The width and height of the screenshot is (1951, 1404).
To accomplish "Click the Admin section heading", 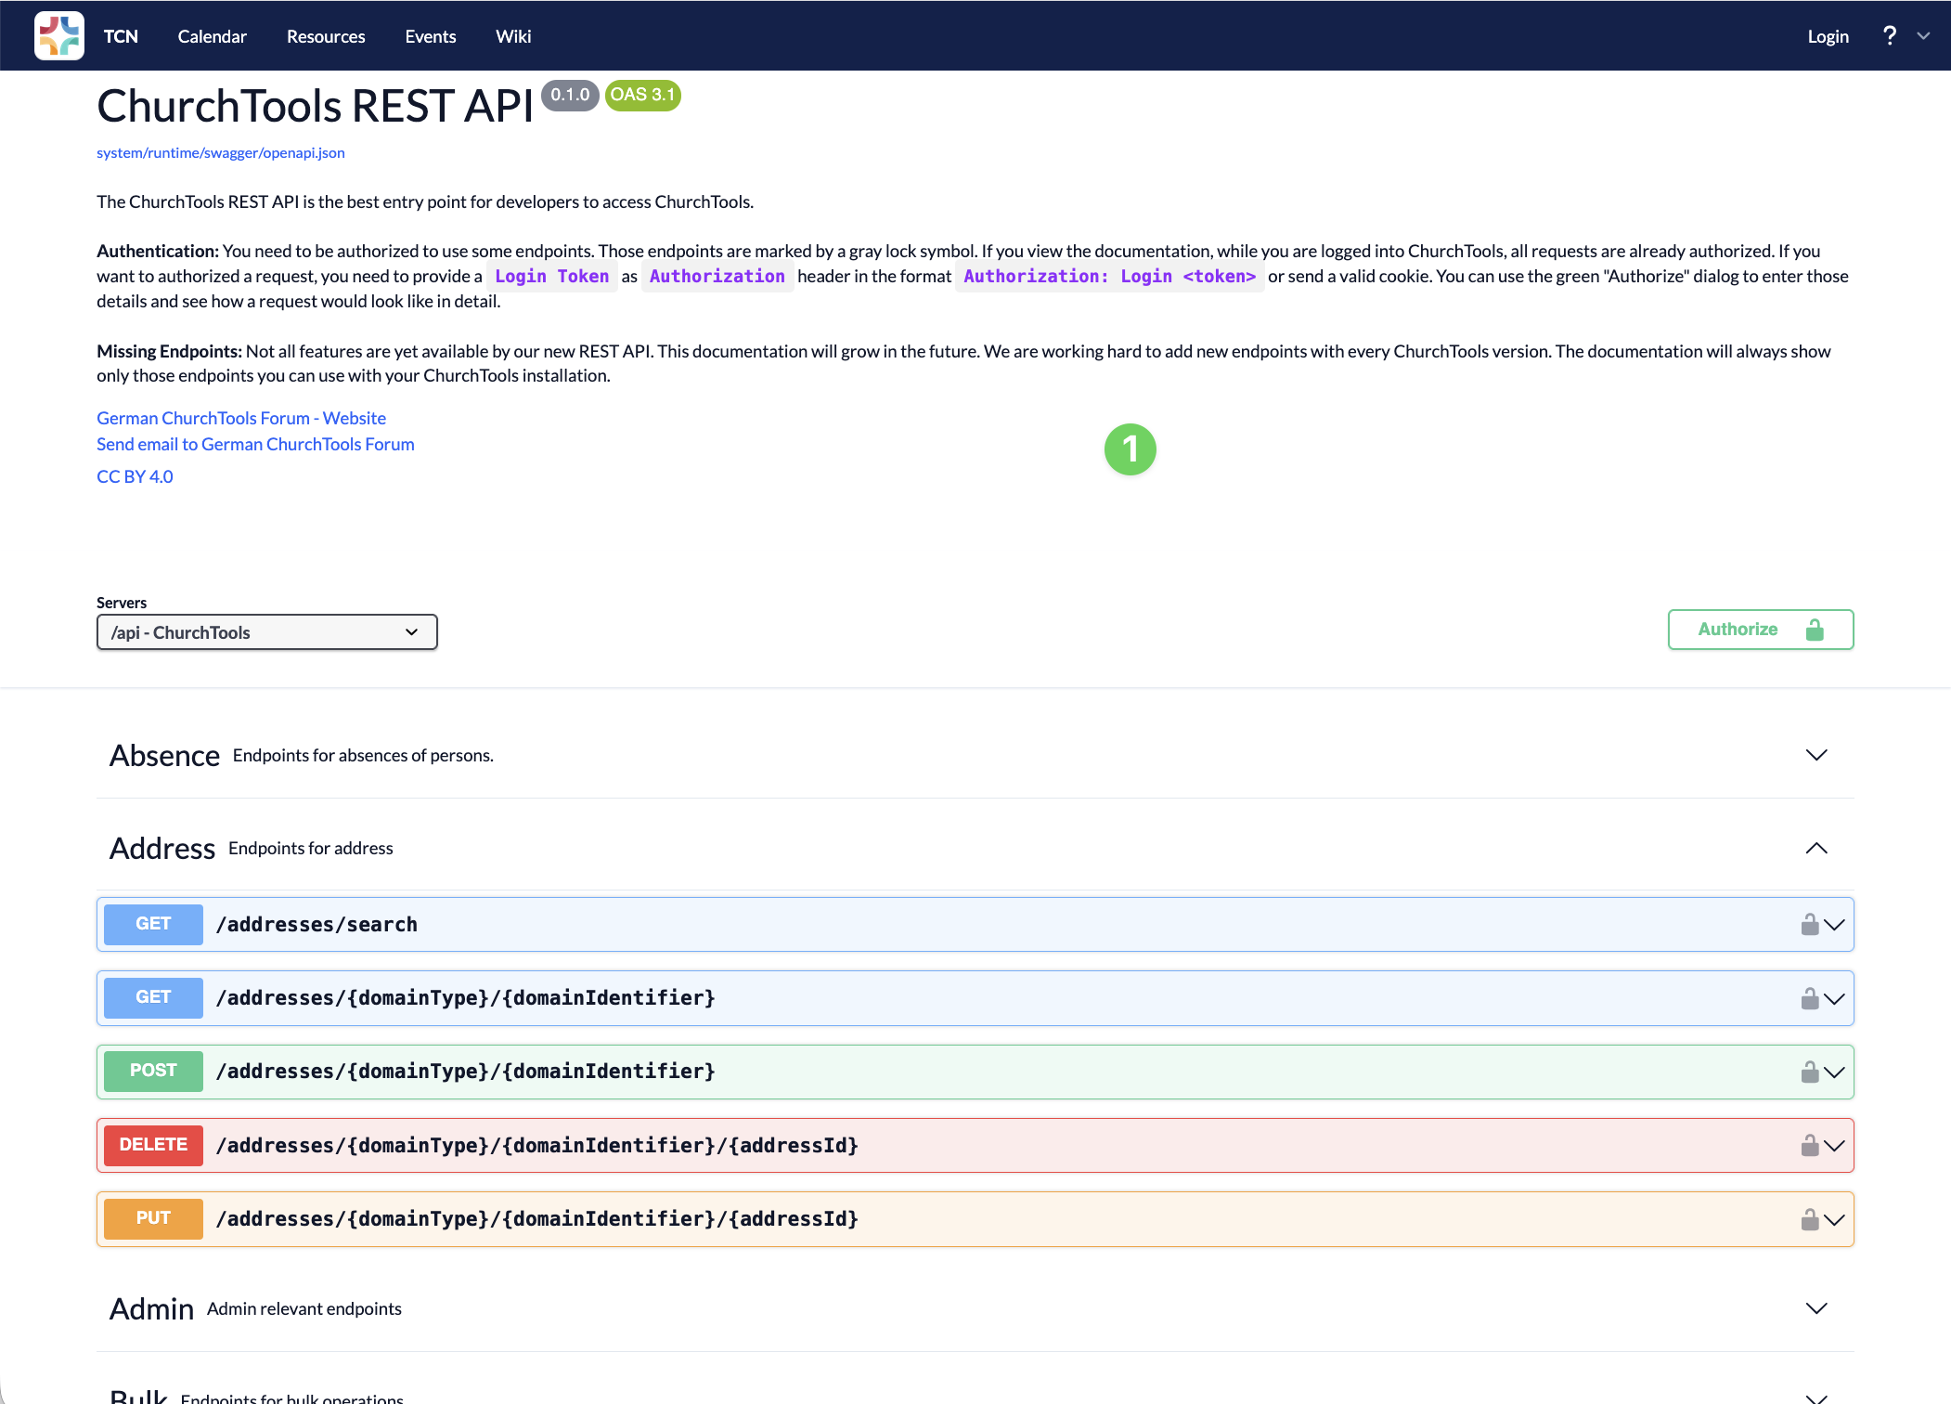I will 151,1309.
